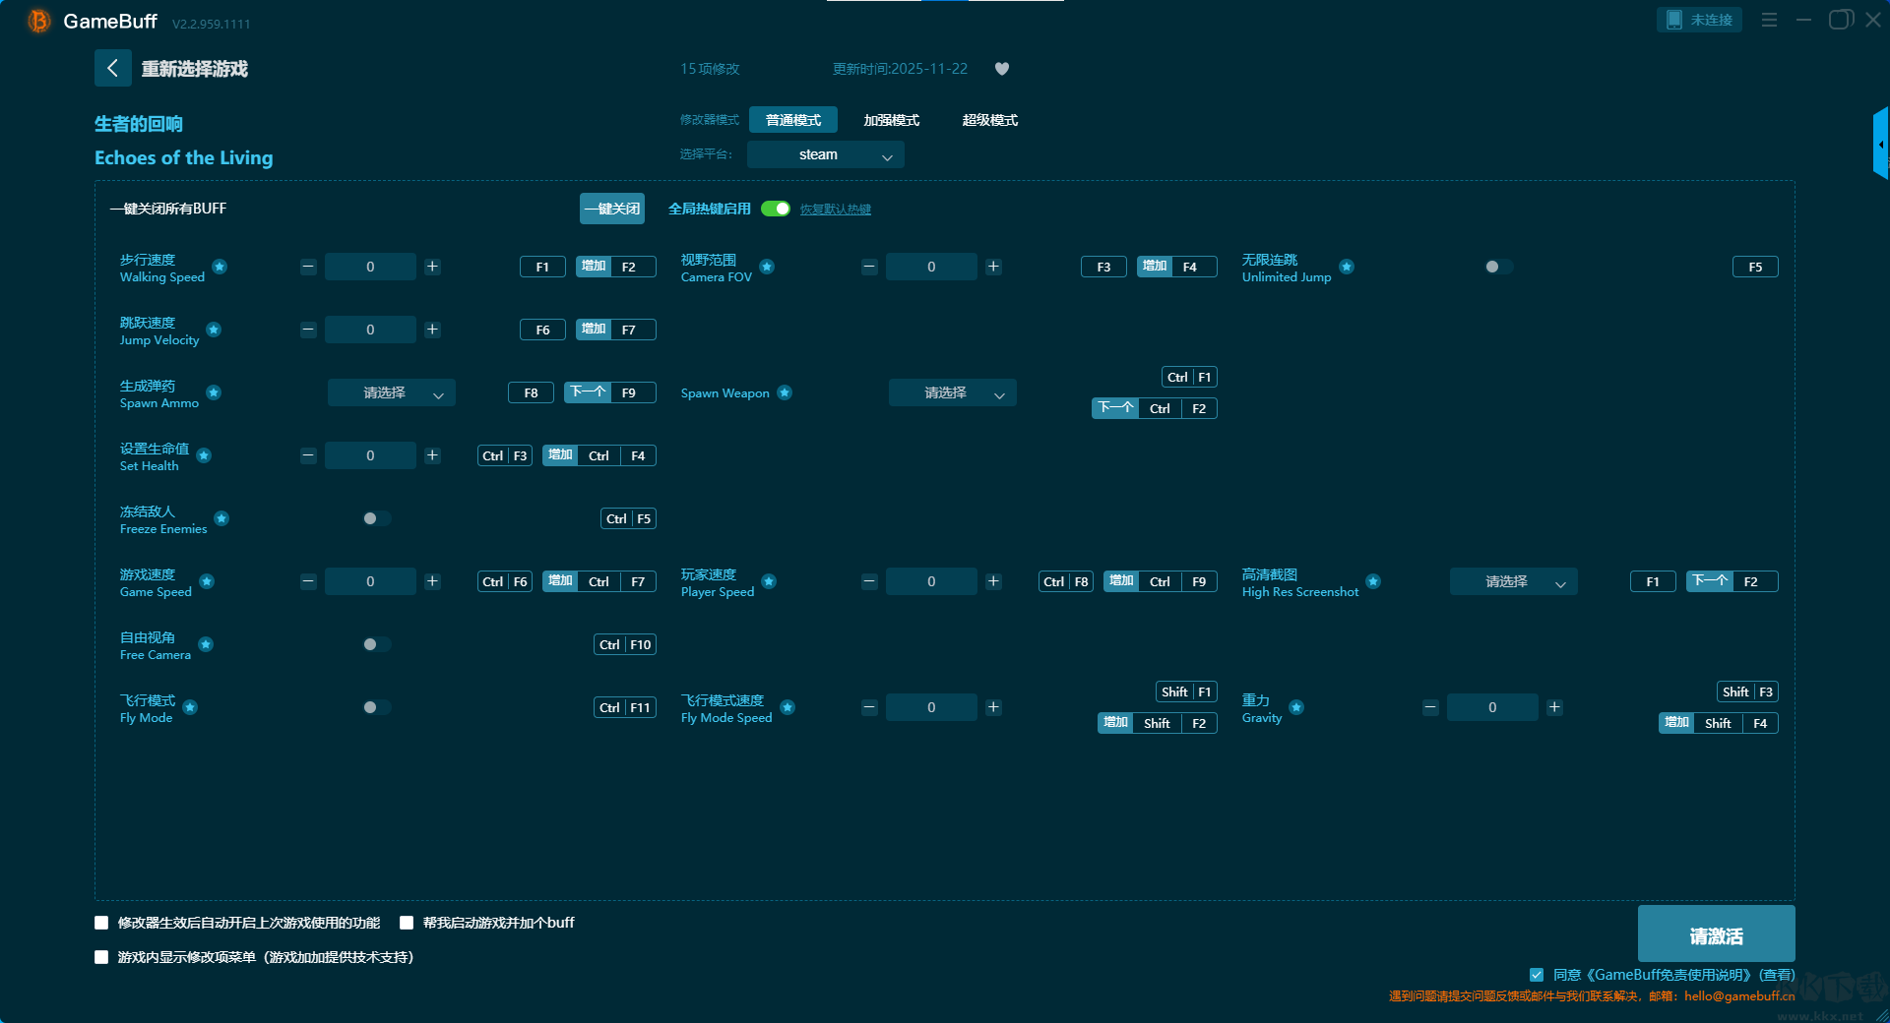Click the Set Health value input field
The width and height of the screenshot is (1890, 1023).
click(x=370, y=455)
